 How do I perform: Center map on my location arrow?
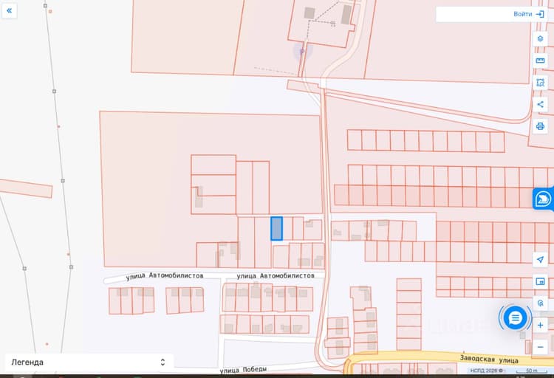(540, 260)
